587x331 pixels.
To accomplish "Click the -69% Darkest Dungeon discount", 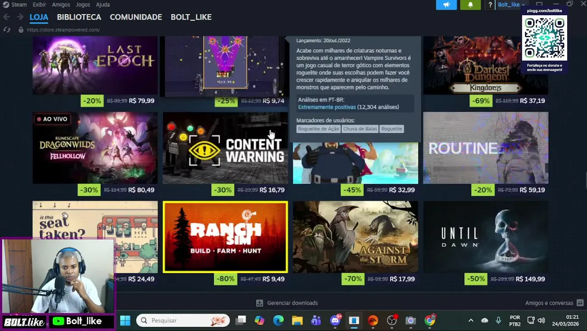I will 480,101.
